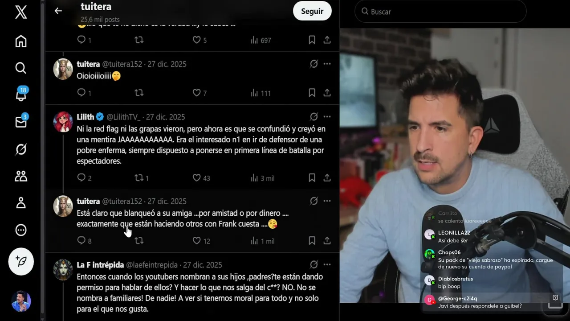The height and width of the screenshot is (321, 570).
Task: Bookmark Lilith's post
Action: (x=312, y=178)
